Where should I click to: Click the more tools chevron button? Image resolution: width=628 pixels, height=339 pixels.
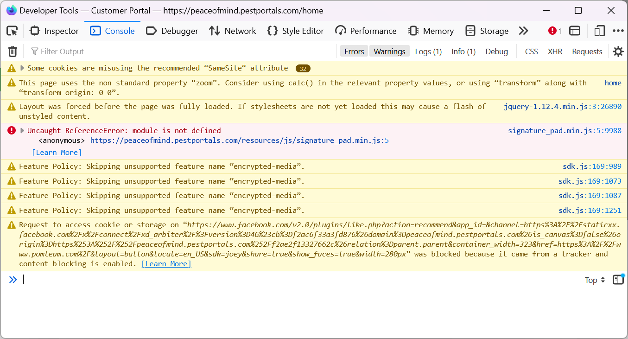[x=523, y=31]
